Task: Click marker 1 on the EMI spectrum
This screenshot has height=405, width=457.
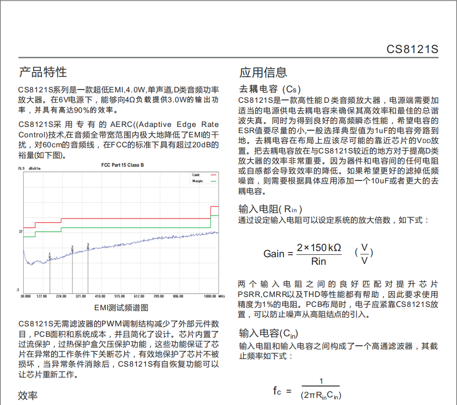Action: [50, 256]
